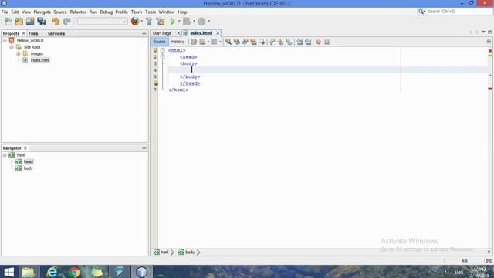The width and height of the screenshot is (494, 278).
Task: Expand the images folder node
Action: point(19,53)
